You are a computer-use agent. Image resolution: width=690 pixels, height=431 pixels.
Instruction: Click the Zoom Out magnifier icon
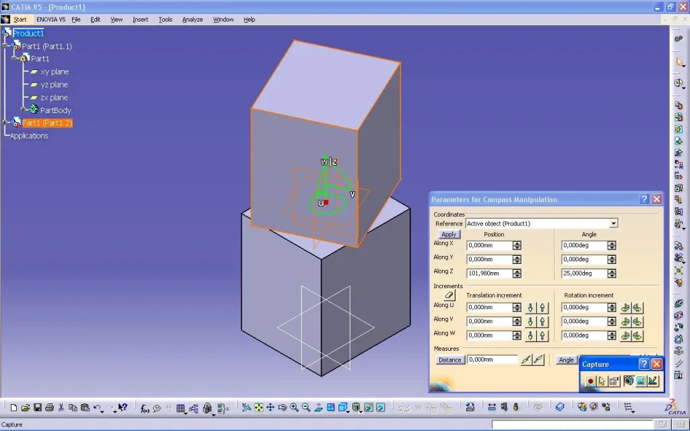tap(307, 407)
